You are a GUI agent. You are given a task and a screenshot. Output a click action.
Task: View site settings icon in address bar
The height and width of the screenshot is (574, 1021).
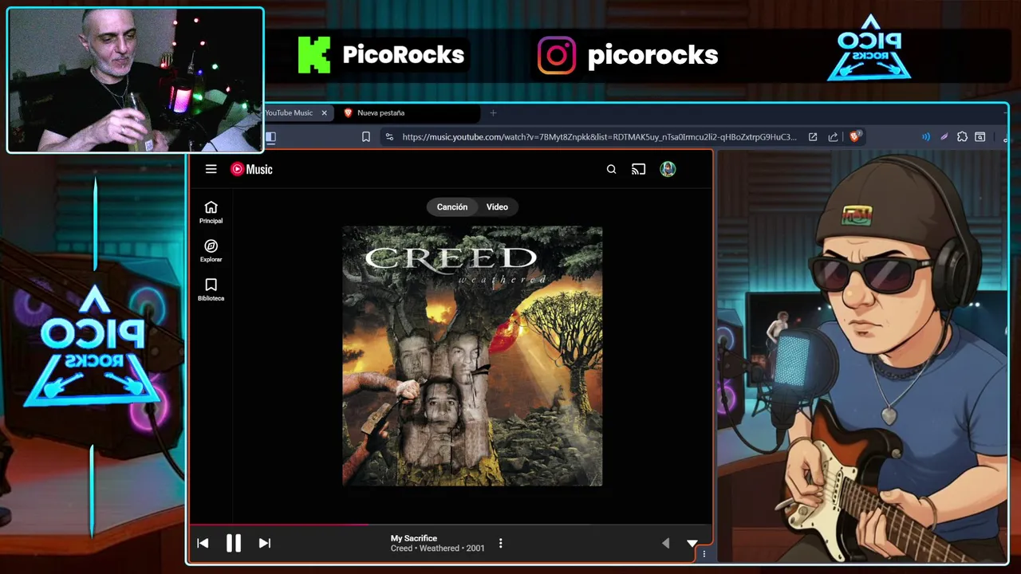(x=389, y=137)
